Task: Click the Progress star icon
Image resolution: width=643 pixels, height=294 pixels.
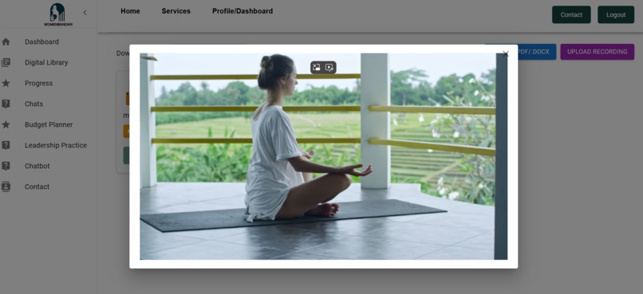Action: (x=6, y=83)
